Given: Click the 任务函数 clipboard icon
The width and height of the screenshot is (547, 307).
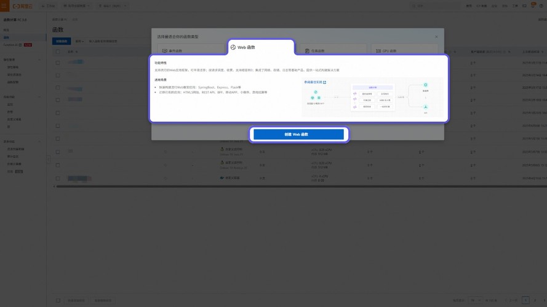Looking at the screenshot, I should coord(307,51).
